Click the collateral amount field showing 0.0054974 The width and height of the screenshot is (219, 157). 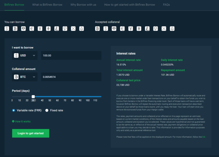coord(71,77)
